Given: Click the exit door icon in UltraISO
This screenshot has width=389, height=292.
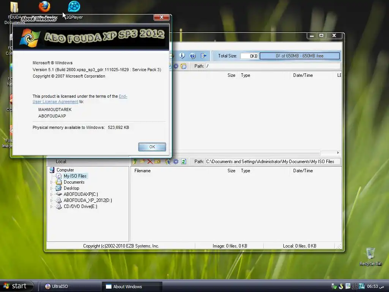Looking at the screenshot, I should coord(203,56).
